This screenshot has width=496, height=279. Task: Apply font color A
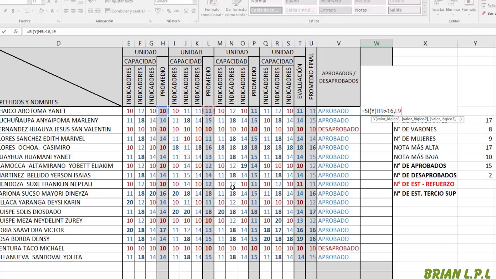pos(52,11)
